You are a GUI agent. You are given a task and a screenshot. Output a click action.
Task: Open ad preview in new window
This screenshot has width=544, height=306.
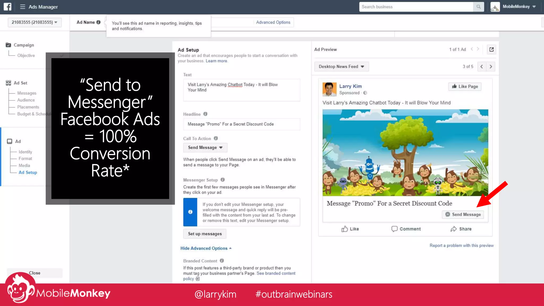click(491, 49)
